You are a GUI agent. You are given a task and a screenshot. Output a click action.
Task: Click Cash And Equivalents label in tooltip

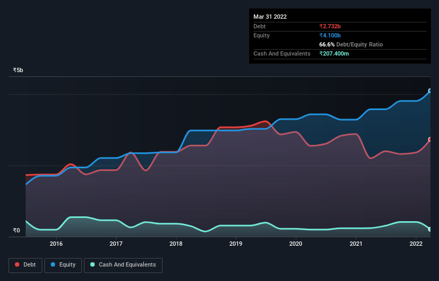282,53
